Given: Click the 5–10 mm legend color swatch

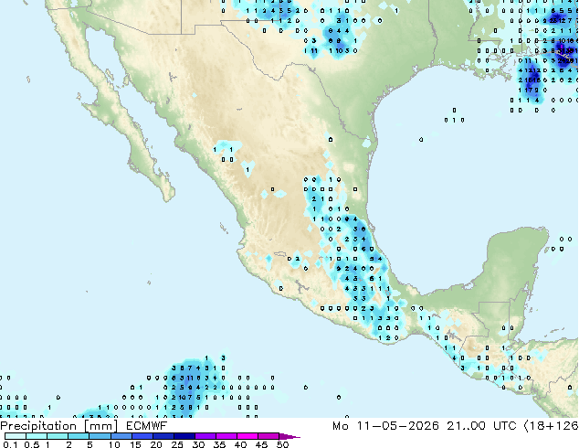Looking at the screenshot, I should (x=100, y=436).
